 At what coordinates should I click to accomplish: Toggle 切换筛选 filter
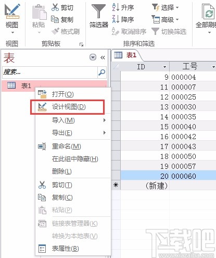[x=169, y=31]
